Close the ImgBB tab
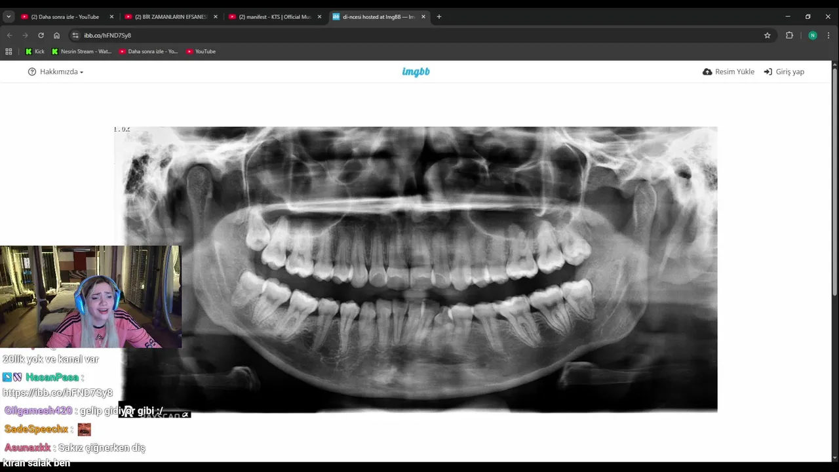The height and width of the screenshot is (472, 839). pyautogui.click(x=423, y=16)
